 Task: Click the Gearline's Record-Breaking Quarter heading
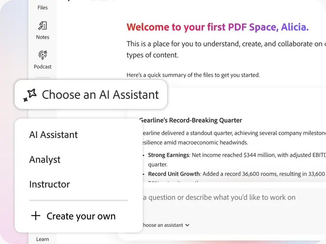point(191,120)
